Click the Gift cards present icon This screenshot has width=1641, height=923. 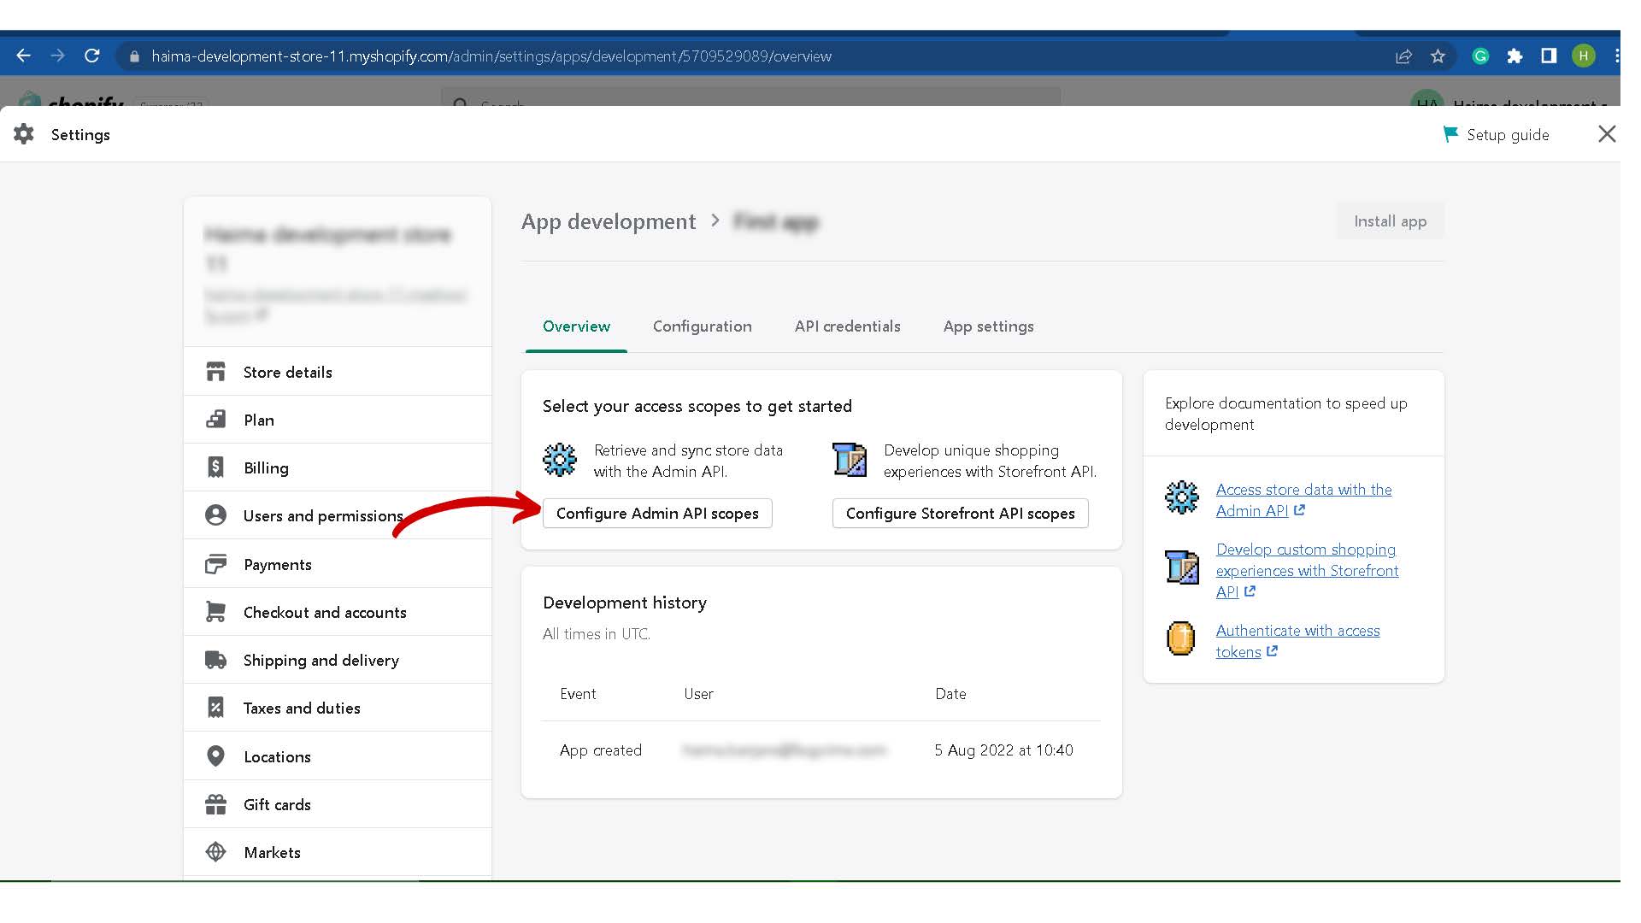[215, 804]
